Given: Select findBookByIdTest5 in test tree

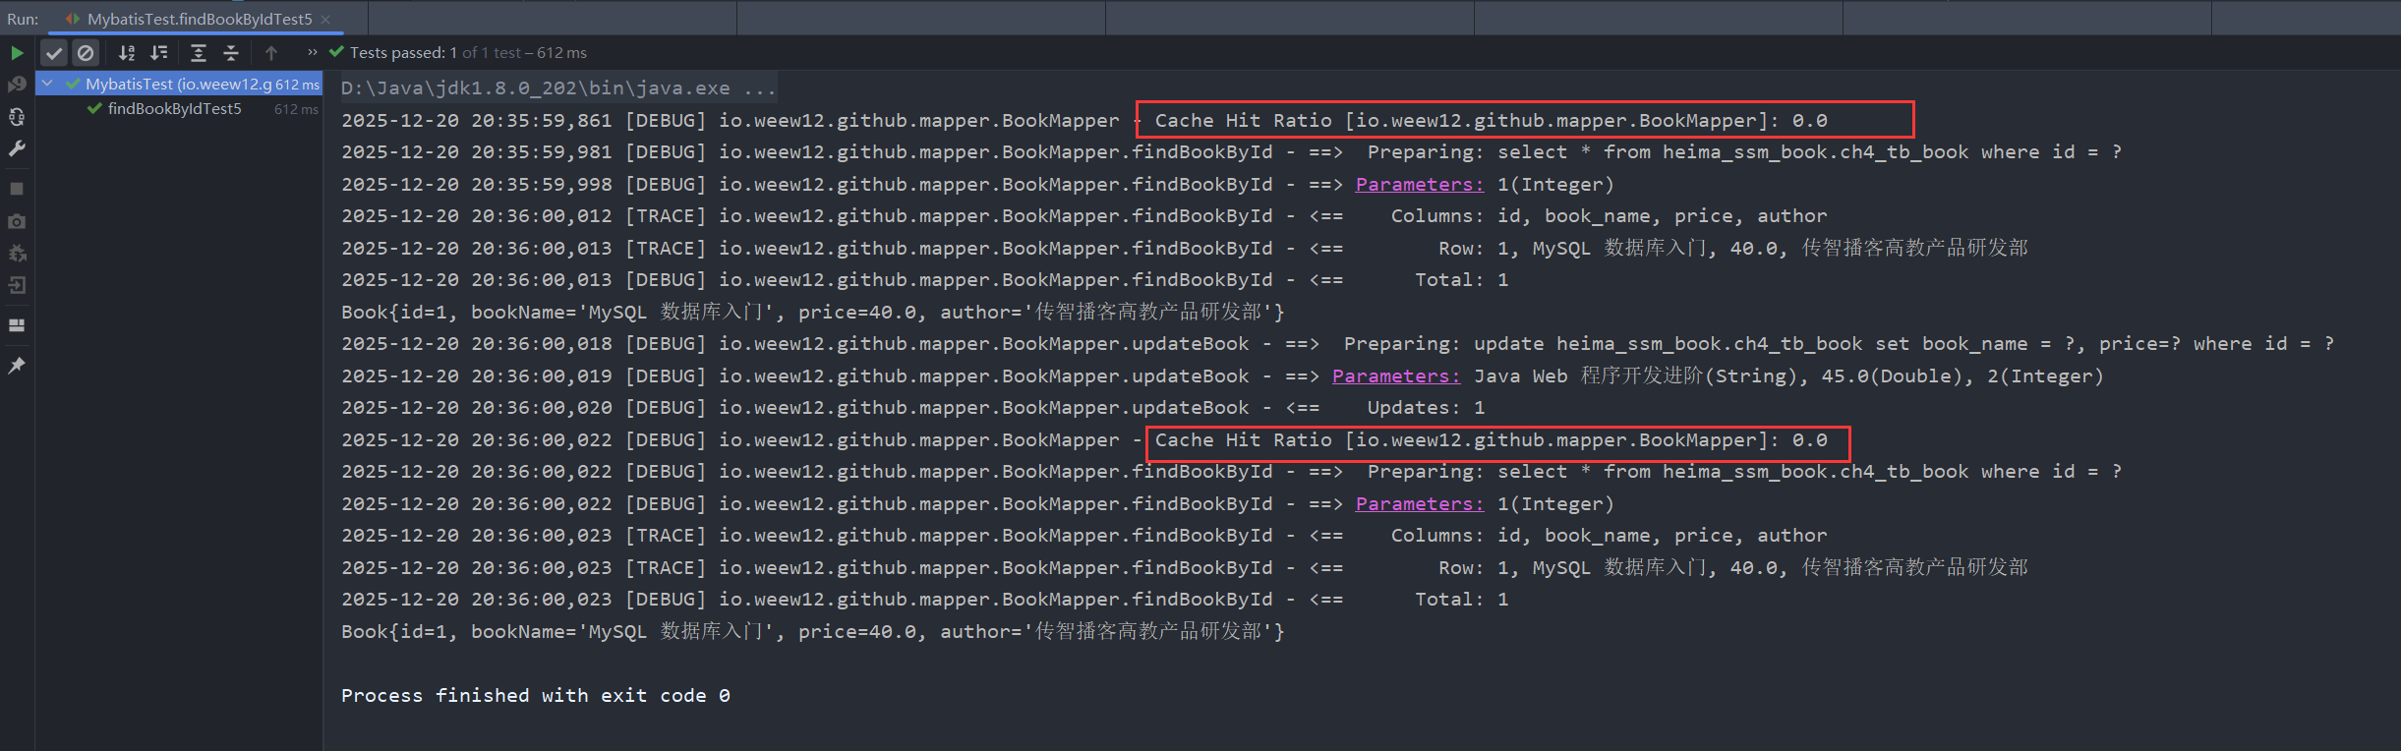Looking at the screenshot, I should click(174, 109).
